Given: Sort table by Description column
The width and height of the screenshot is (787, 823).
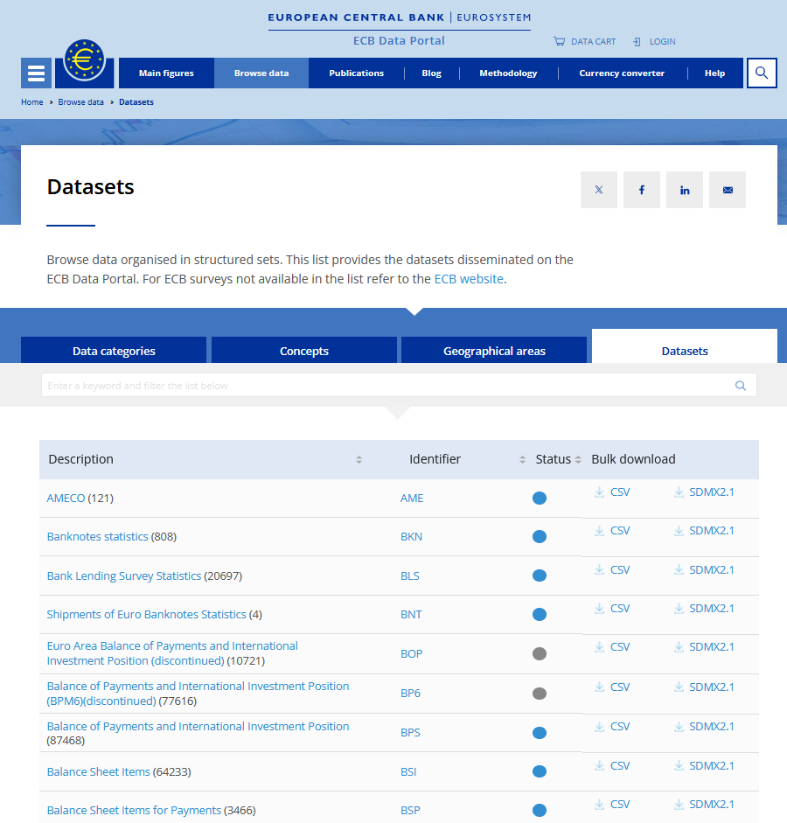Looking at the screenshot, I should coord(359,459).
